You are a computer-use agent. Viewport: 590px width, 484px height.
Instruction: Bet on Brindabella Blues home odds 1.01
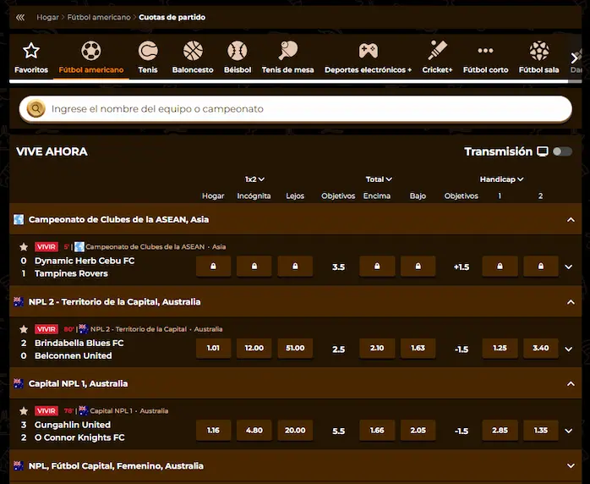click(213, 348)
